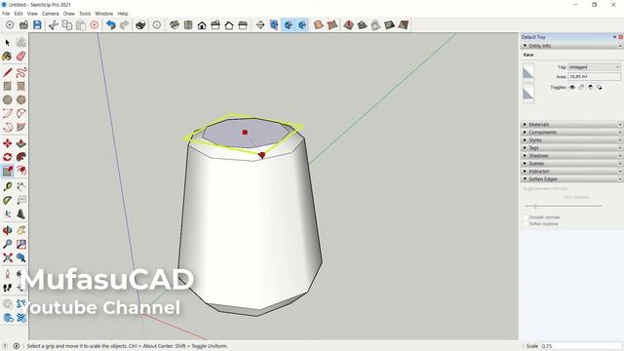The width and height of the screenshot is (624, 351).
Task: Select the Sandbox Smoove tool
Action: [348, 25]
